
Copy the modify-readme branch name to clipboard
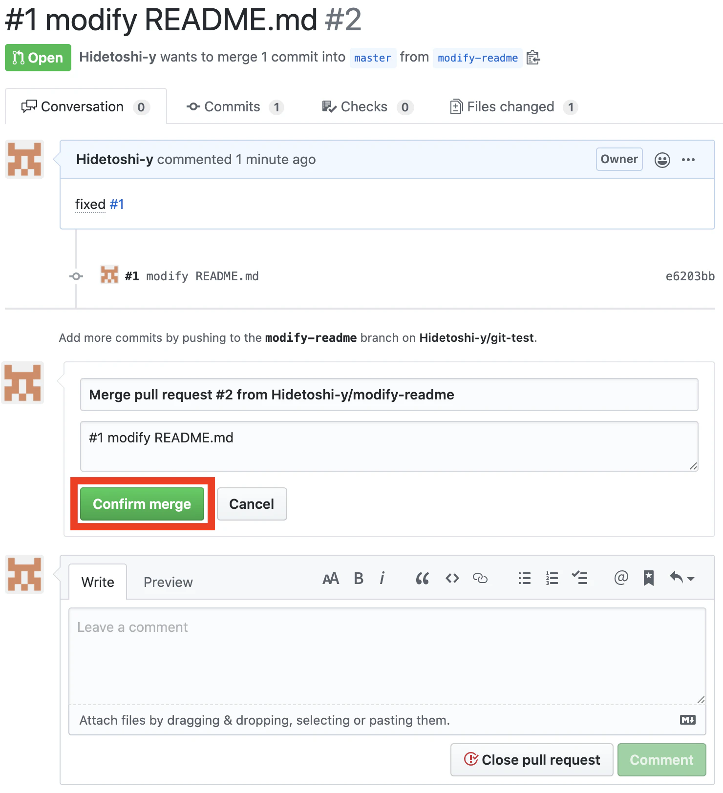[x=533, y=58]
